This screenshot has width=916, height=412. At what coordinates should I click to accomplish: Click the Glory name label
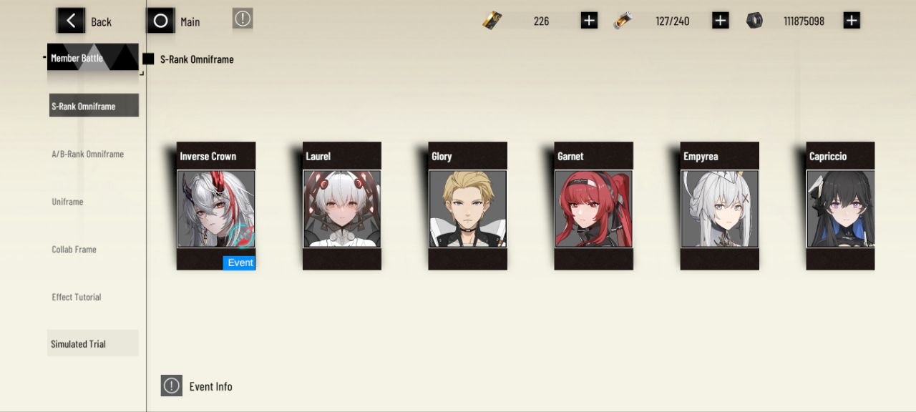(x=442, y=156)
